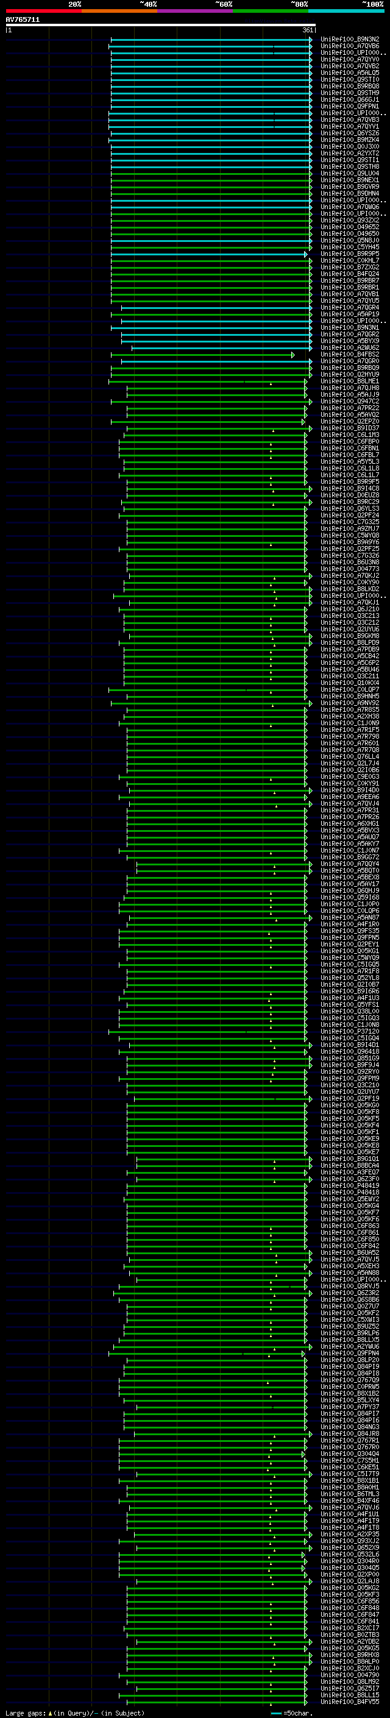The height and width of the screenshot is (1718, 390).
Task: Select the UniRef100_A2YXT2 label
Action: click(x=350, y=154)
